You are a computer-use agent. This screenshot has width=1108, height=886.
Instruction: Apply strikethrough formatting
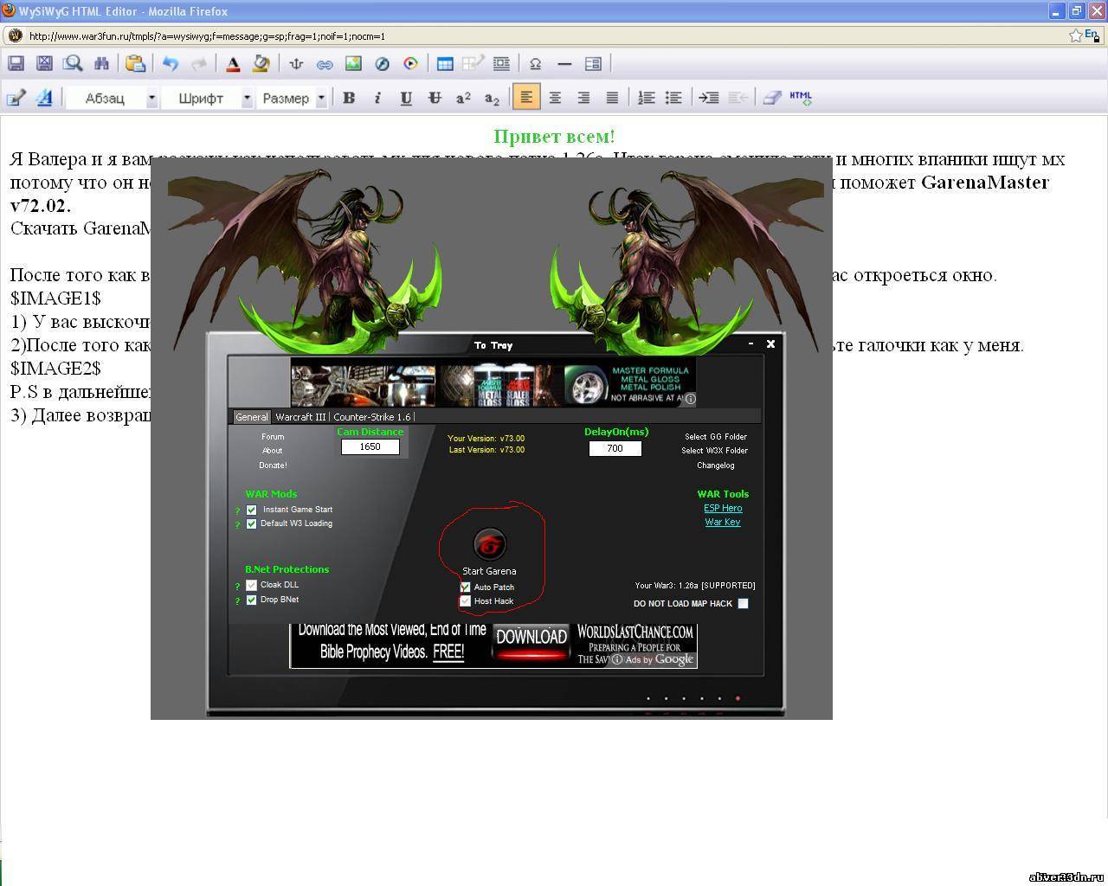pyautogui.click(x=435, y=98)
